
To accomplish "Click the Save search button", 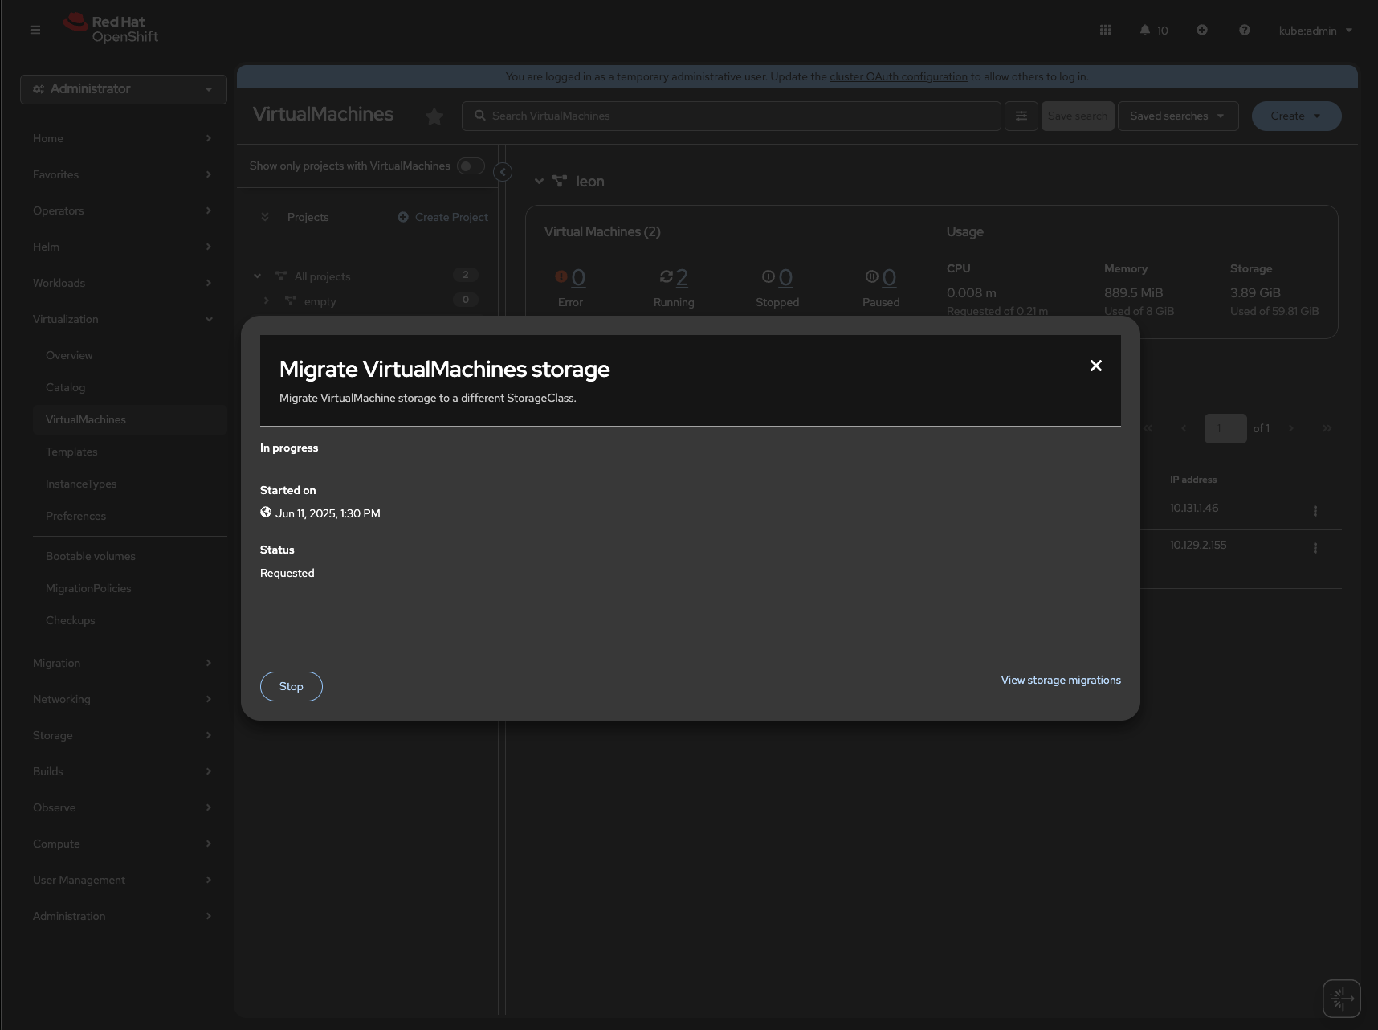I will [1078, 116].
